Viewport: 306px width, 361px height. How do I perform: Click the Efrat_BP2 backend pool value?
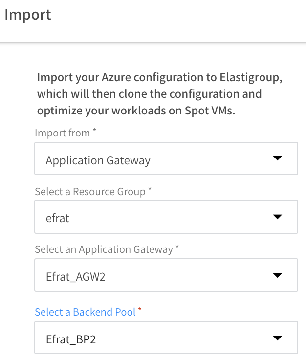(70, 339)
